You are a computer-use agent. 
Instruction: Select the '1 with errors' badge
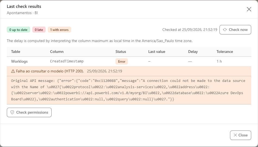pyautogui.click(x=59, y=30)
